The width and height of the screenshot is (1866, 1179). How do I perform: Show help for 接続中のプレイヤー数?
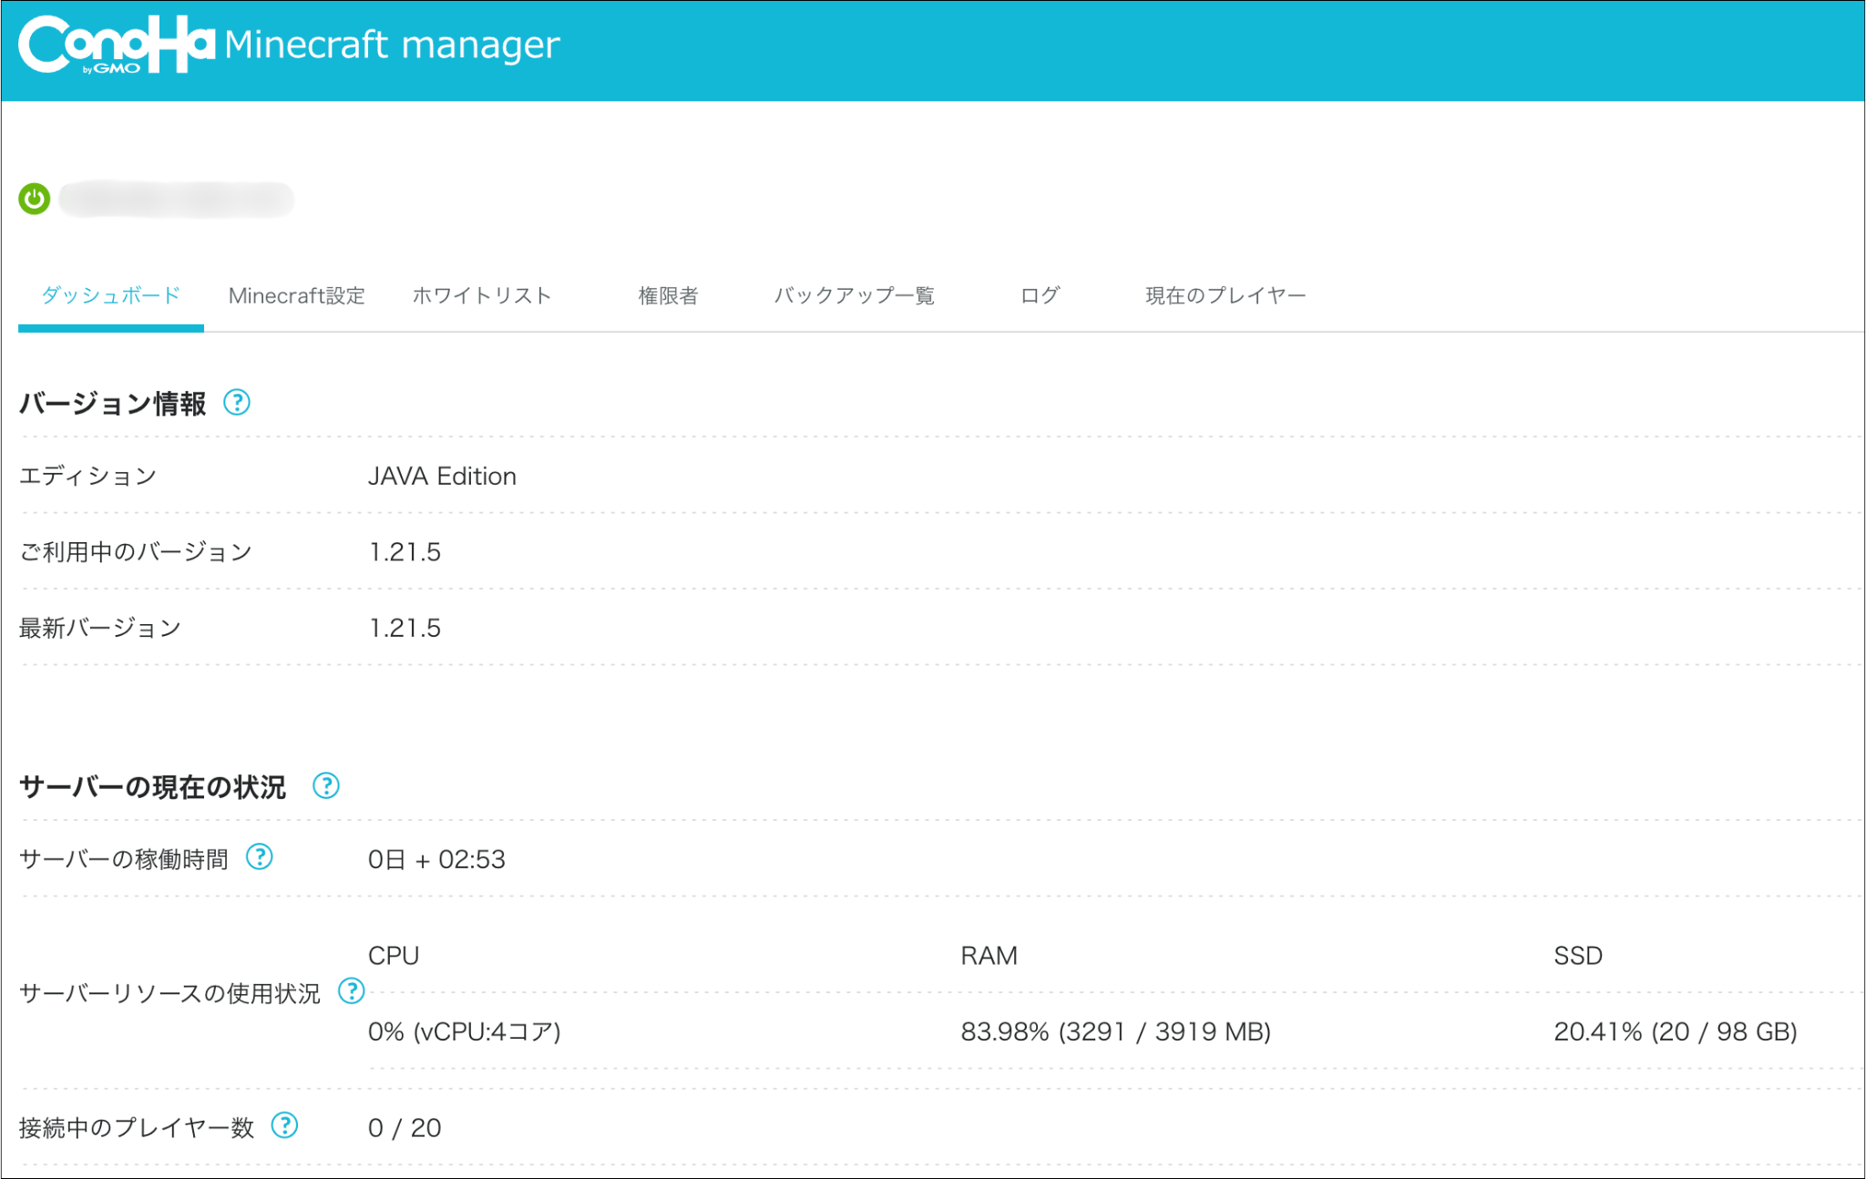[285, 1125]
